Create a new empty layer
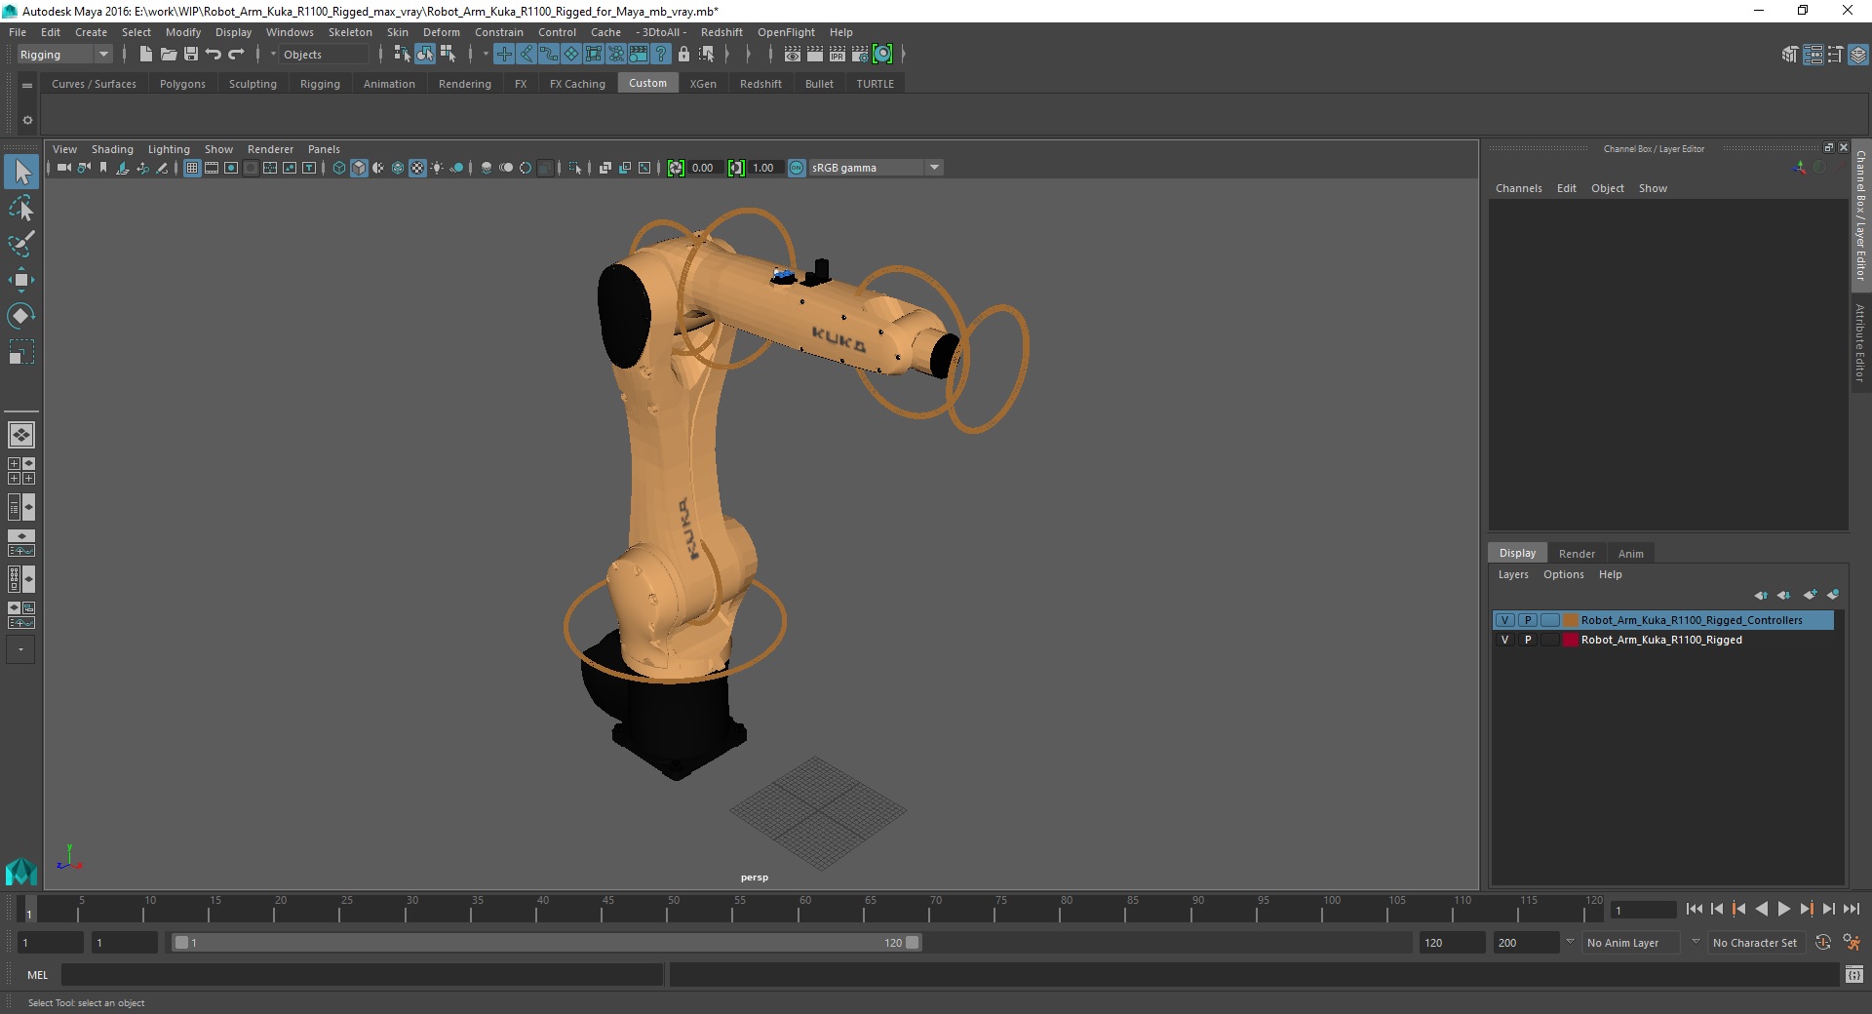This screenshot has height=1014, width=1872. tap(1810, 595)
